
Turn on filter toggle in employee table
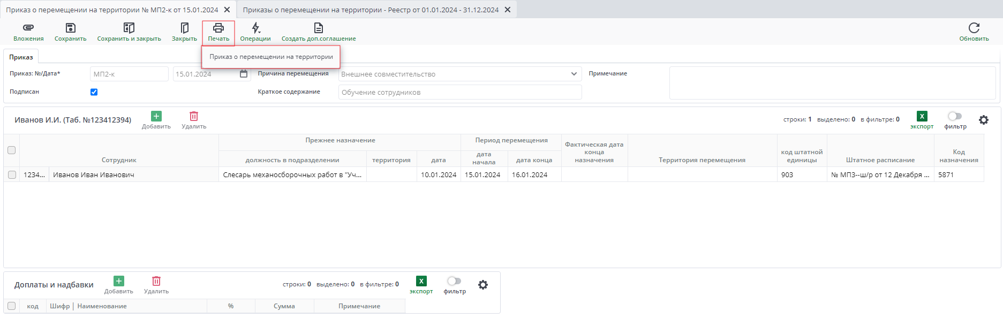pos(955,116)
